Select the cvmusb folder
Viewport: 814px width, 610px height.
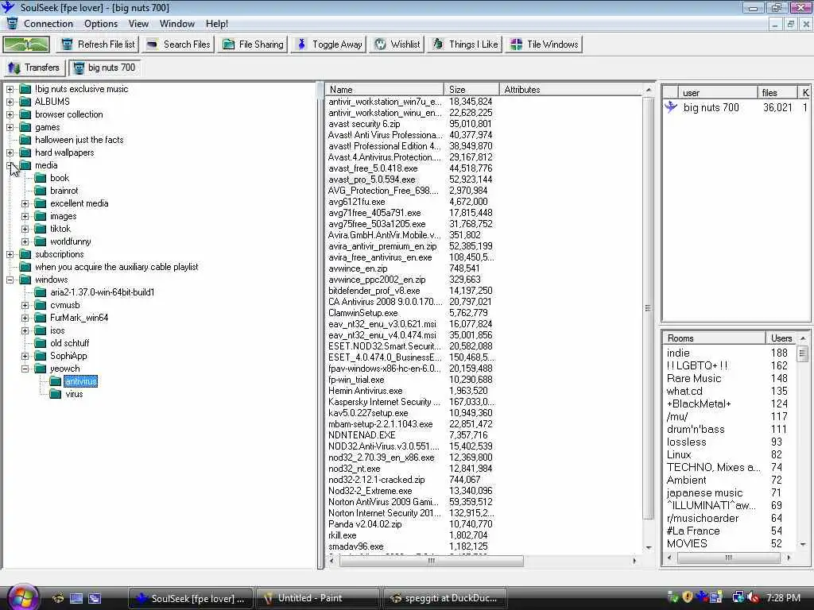pos(65,305)
